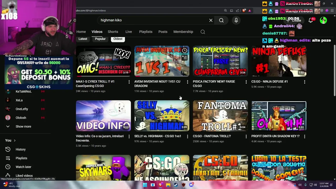Open the CLASSROOM AQUATIC thumbnail
This screenshot has width=336, height=189.
[279, 167]
